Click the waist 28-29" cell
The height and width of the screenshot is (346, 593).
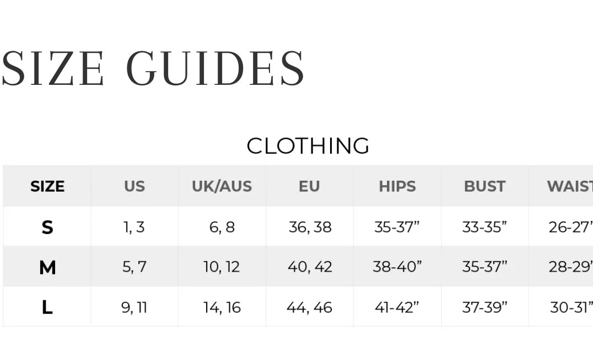pyautogui.click(x=570, y=267)
